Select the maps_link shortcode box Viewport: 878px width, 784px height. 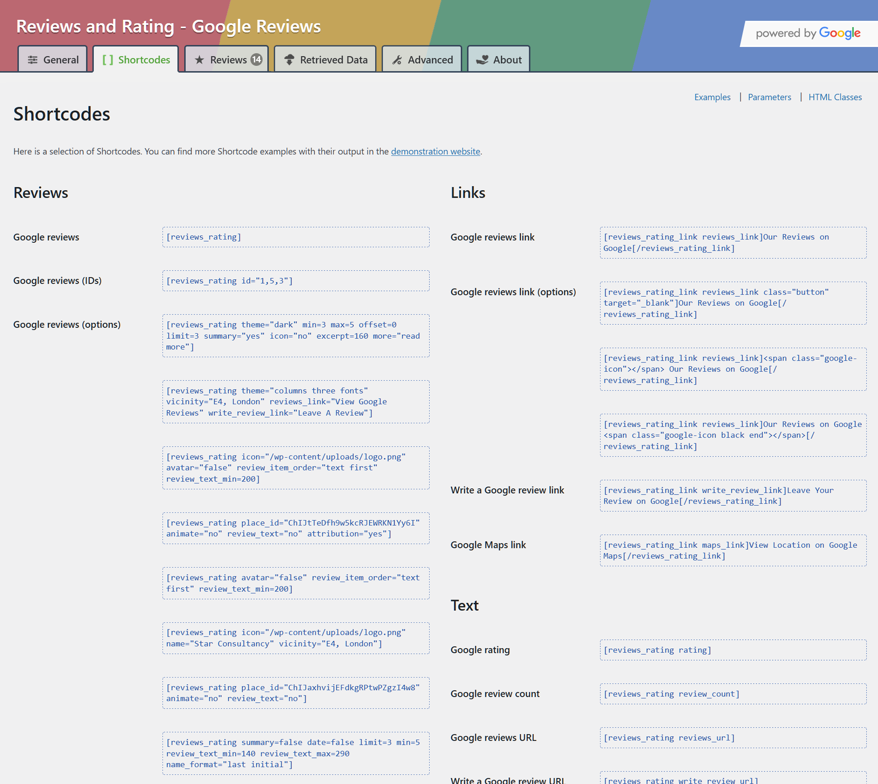733,550
